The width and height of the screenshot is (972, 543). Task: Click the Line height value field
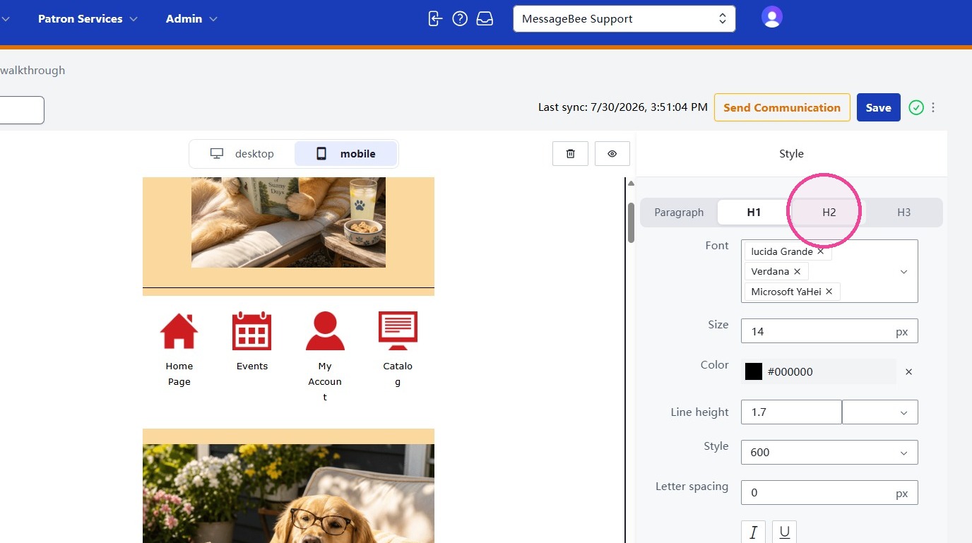[791, 412]
